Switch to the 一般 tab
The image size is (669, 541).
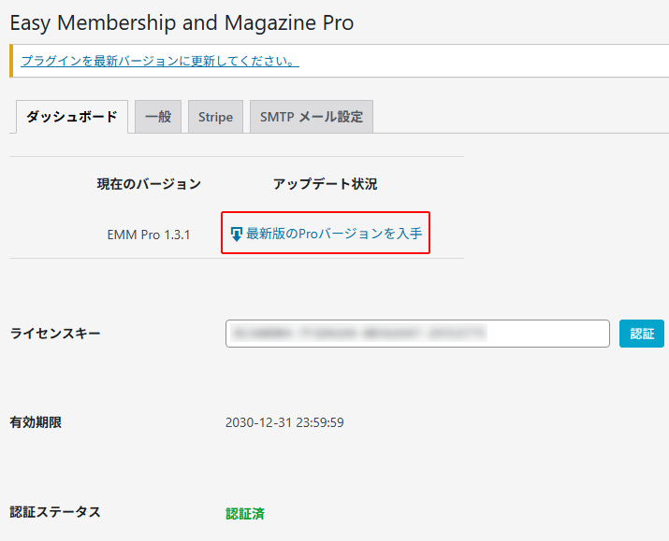pos(158,118)
